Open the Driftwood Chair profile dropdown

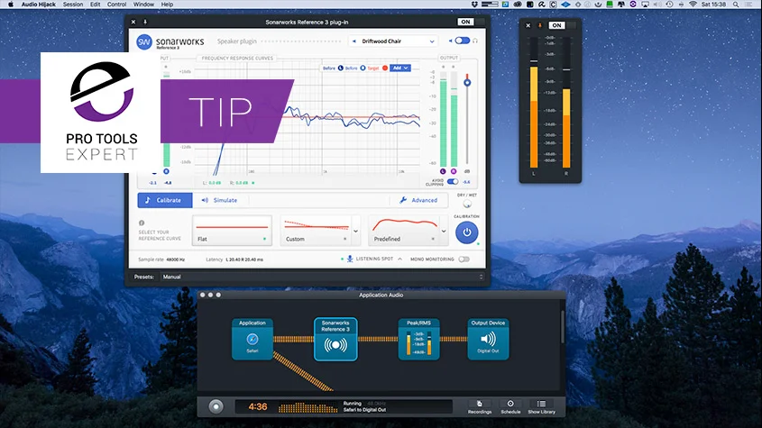point(394,41)
